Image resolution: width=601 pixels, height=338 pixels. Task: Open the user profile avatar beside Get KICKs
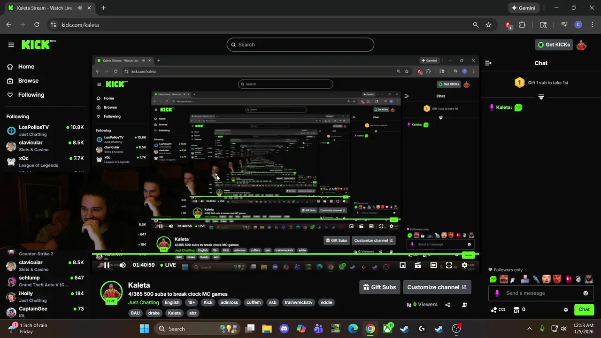581,45
